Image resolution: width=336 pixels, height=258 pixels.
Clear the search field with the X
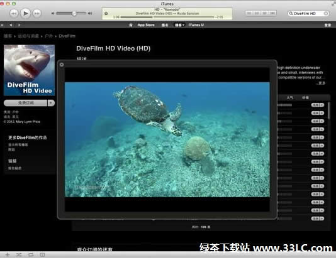click(326, 13)
